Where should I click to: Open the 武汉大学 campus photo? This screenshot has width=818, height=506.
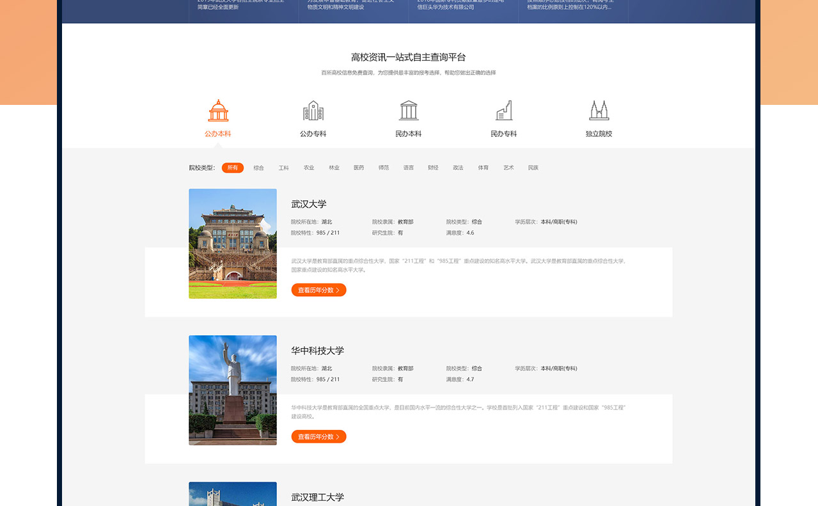[233, 244]
